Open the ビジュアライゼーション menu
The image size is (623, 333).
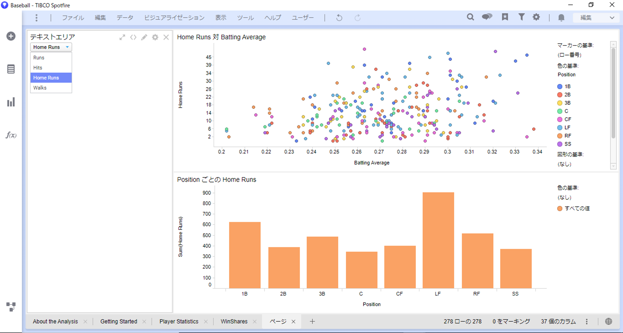[x=174, y=18]
